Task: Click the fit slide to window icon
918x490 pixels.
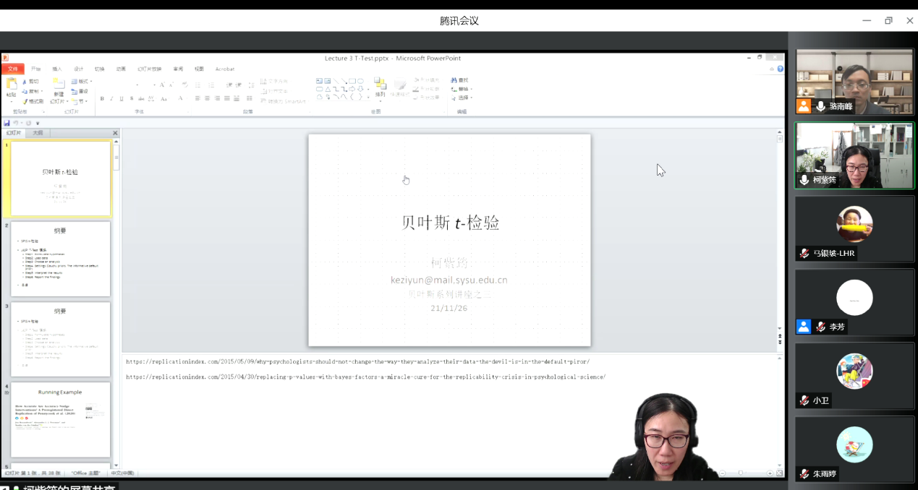Action: point(779,473)
